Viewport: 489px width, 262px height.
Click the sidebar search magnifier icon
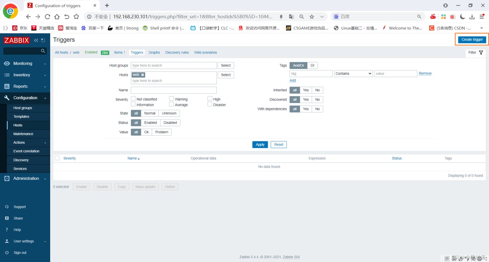click(43, 51)
